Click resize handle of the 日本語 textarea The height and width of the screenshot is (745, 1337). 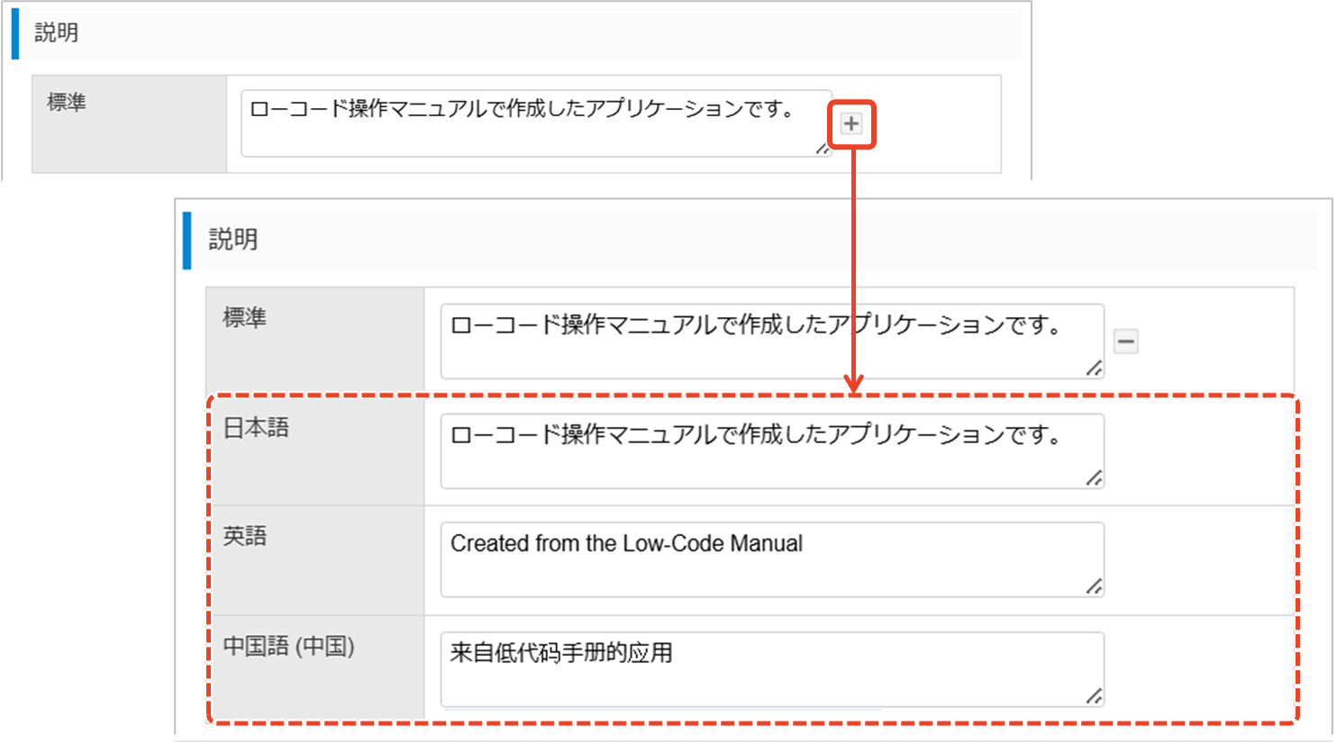tap(1094, 478)
